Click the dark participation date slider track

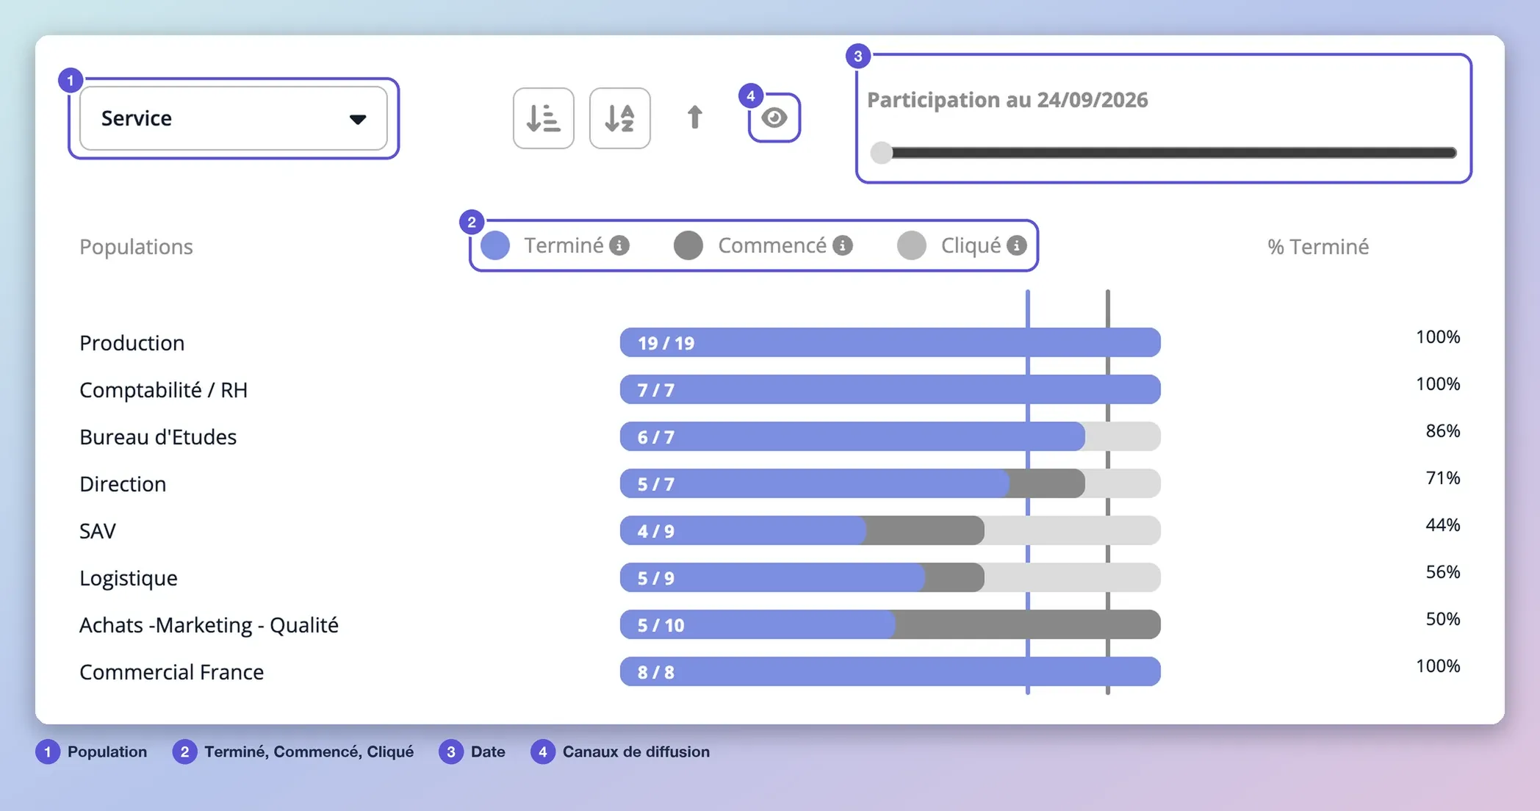click(1173, 153)
